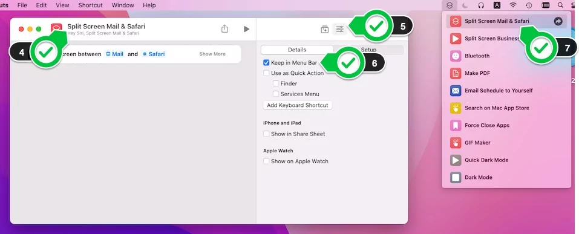Image resolution: width=579 pixels, height=234 pixels.
Task: Run the shortcut with play button
Action: [247, 29]
